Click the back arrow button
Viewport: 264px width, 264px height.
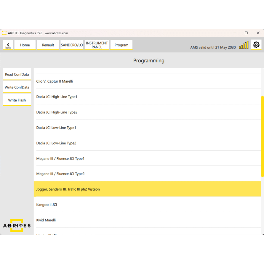[x=8, y=45]
